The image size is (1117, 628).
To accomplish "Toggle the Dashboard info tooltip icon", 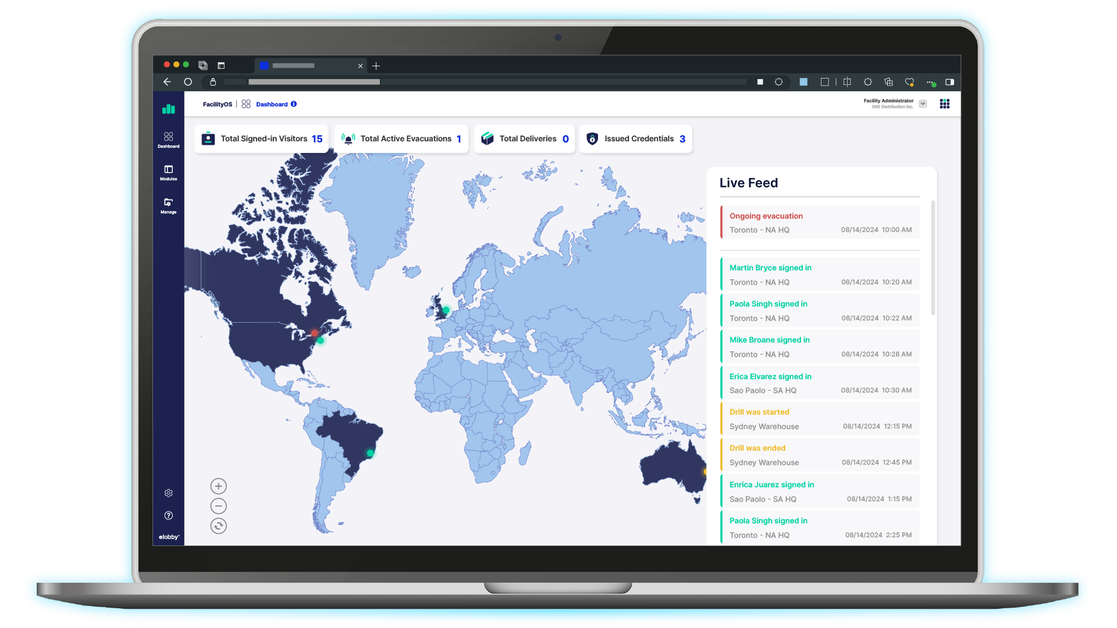I will click(x=294, y=104).
